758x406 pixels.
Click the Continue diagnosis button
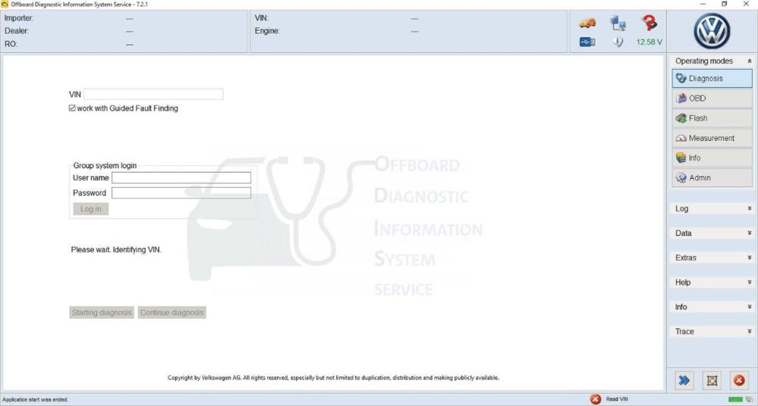172,312
